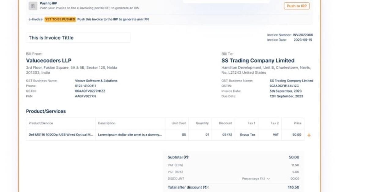The image size is (367, 192).
Task: Click the GSTIN value 06AAQFV9277N1ZZ
Action: coord(90,91)
